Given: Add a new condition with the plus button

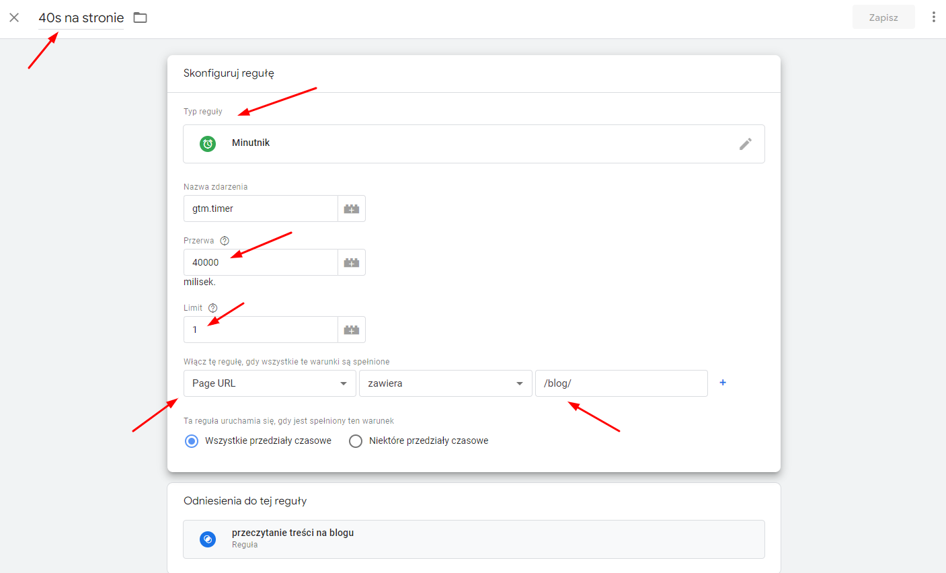Looking at the screenshot, I should pyautogui.click(x=722, y=382).
